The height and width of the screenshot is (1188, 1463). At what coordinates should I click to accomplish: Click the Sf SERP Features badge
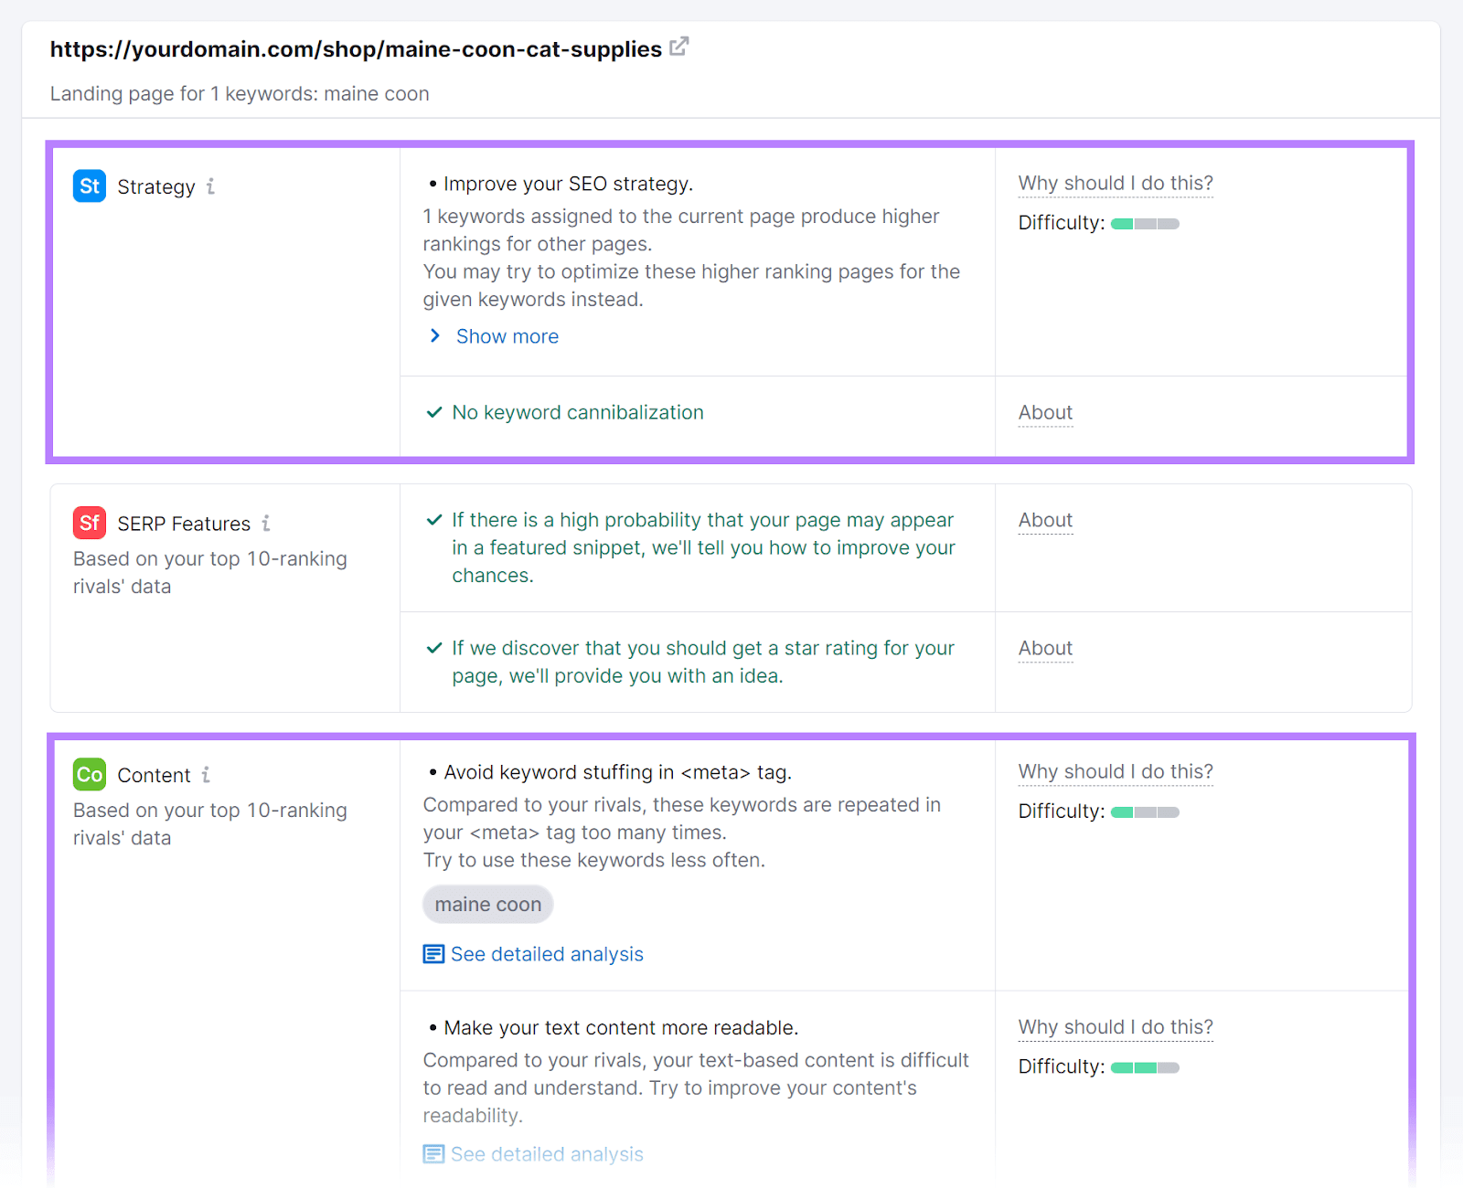[x=89, y=523]
